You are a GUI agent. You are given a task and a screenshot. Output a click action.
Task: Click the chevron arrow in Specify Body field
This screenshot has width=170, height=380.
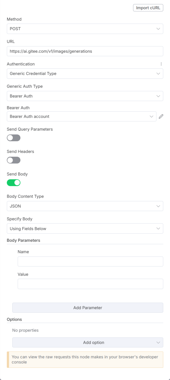point(158,228)
